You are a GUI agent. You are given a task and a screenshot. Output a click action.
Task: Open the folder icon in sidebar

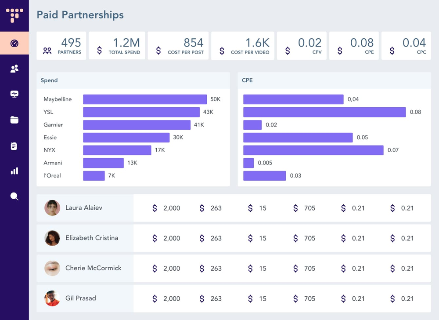pyautogui.click(x=14, y=120)
